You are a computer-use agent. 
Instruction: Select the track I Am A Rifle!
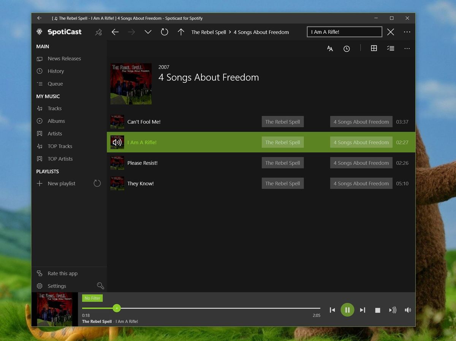(x=261, y=142)
